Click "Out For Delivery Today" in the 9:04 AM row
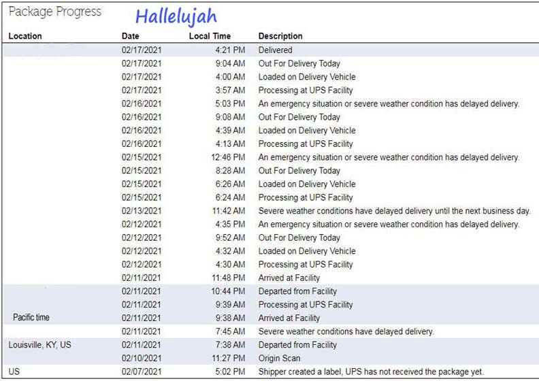This screenshot has width=539, height=381. click(299, 63)
